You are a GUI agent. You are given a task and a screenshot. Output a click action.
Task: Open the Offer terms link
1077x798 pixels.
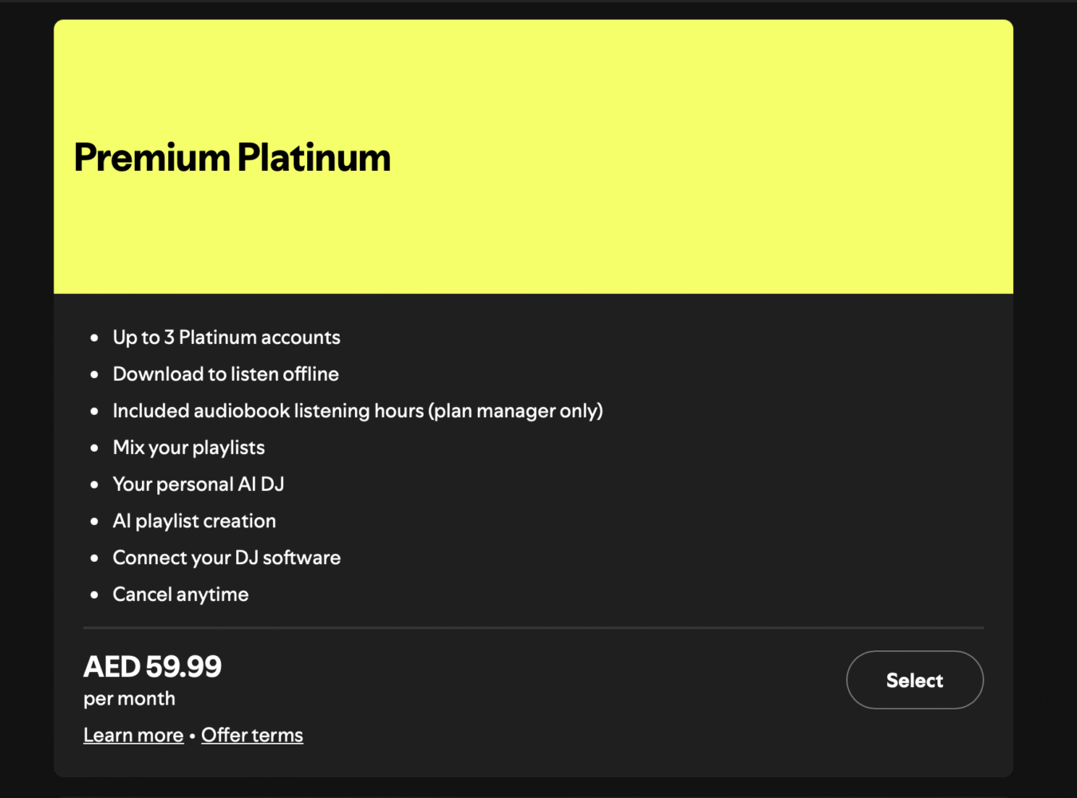tap(252, 735)
